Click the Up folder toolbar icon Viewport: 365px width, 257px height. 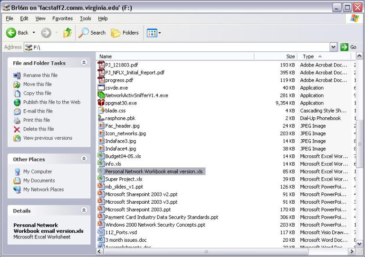pyautogui.click(x=67, y=33)
